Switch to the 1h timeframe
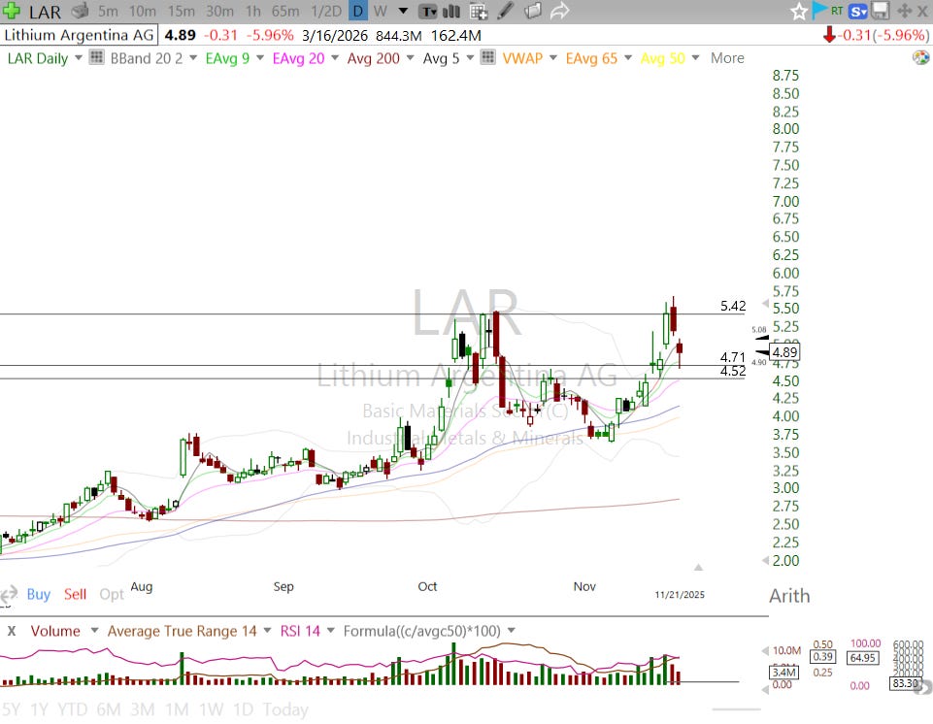This screenshot has width=933, height=724. pyautogui.click(x=252, y=12)
